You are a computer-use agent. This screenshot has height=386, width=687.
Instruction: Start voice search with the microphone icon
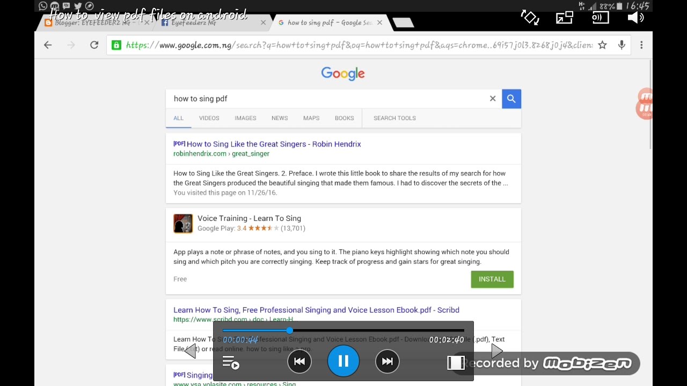(x=622, y=45)
